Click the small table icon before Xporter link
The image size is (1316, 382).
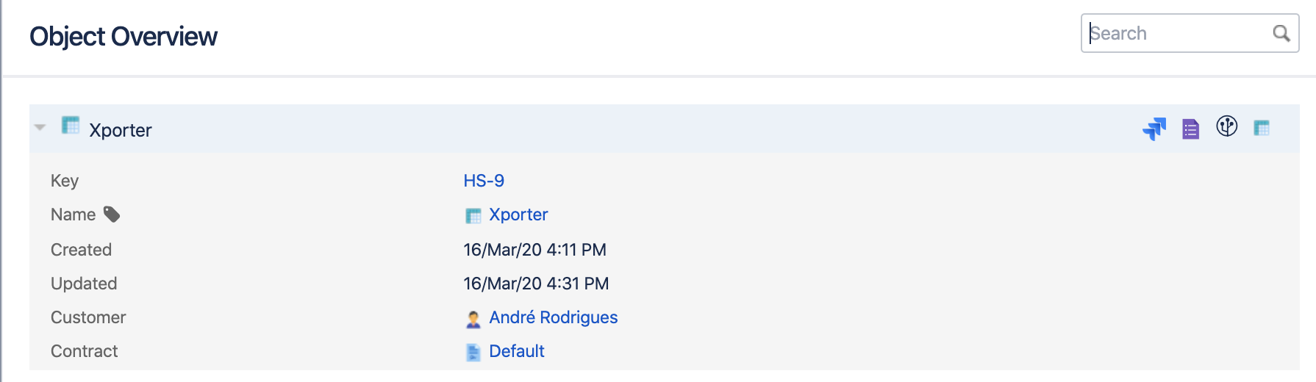point(473,216)
